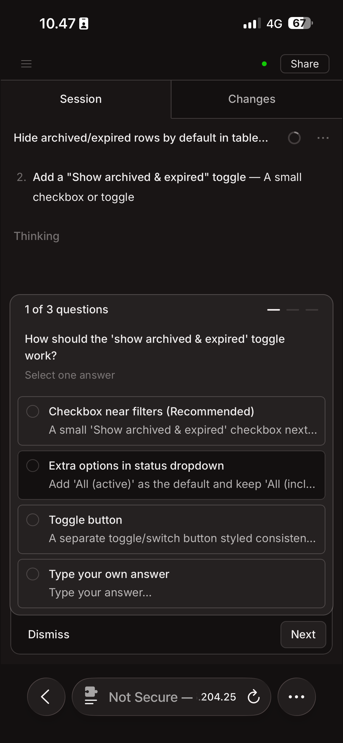Reload the page in browser
The width and height of the screenshot is (343, 743).
click(253, 696)
